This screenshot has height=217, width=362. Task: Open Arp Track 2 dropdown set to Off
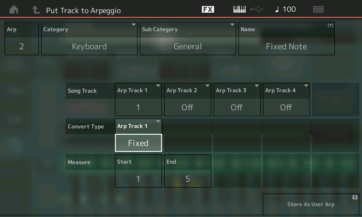(188, 99)
